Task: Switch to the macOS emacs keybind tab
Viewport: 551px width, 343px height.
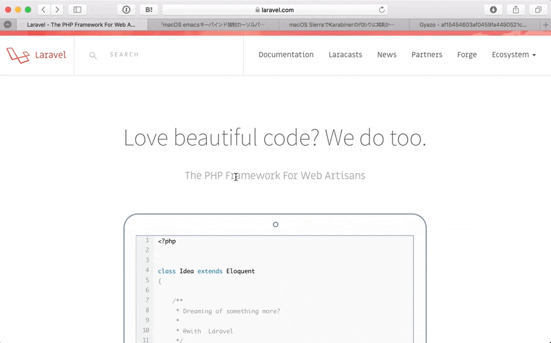Action: point(213,25)
